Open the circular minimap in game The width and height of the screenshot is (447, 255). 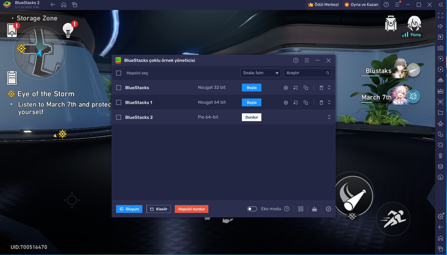(x=40, y=53)
